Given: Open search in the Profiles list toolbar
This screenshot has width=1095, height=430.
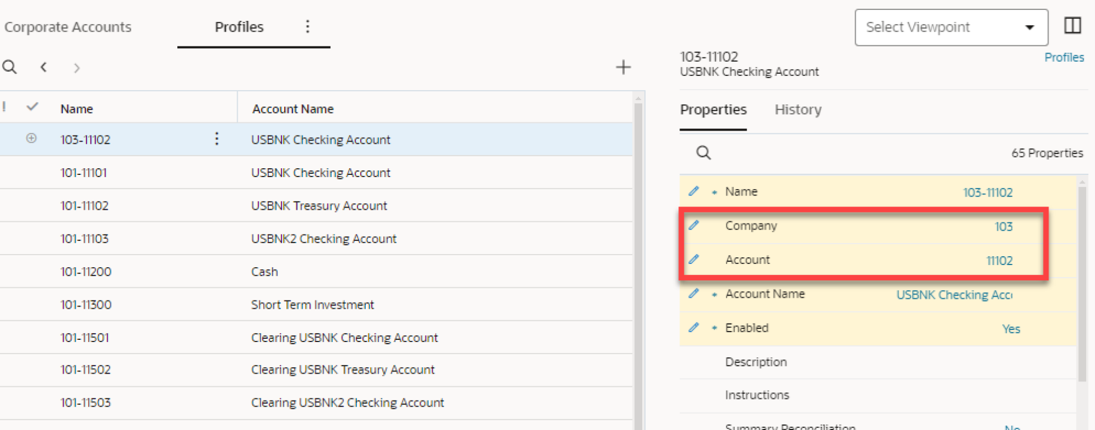Looking at the screenshot, I should [10, 67].
